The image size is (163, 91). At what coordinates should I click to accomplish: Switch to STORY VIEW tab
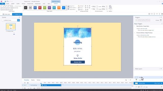pos(6,14)
